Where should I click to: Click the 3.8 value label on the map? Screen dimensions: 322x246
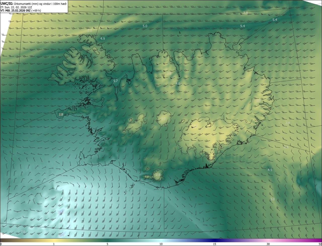[61, 114]
